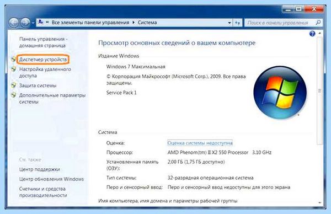331x214 pixels.
Task: Click the 'Service Pack 1' text
Action: click(x=121, y=93)
